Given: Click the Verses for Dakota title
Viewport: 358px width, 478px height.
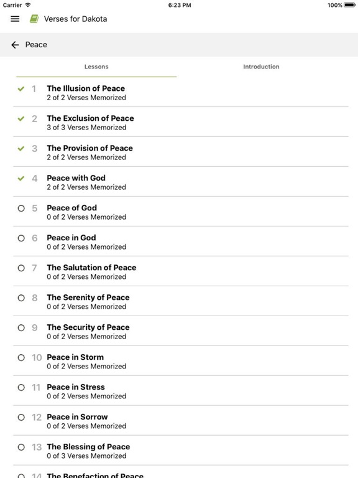Looking at the screenshot, I should [x=75, y=19].
